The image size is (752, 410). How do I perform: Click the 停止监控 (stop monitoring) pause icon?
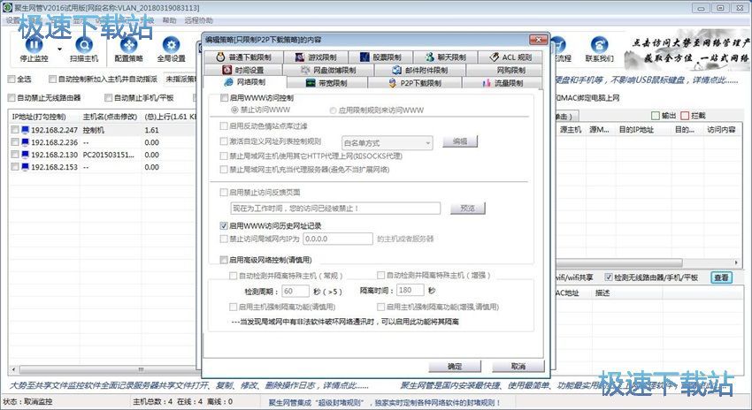tap(34, 44)
